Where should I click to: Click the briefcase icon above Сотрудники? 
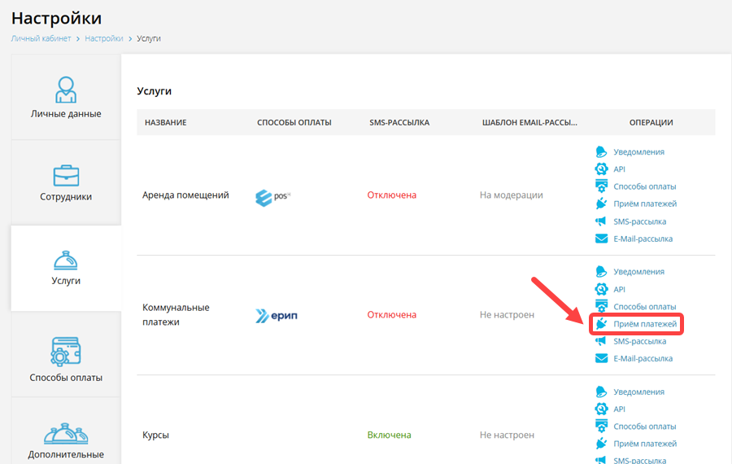tap(66, 176)
